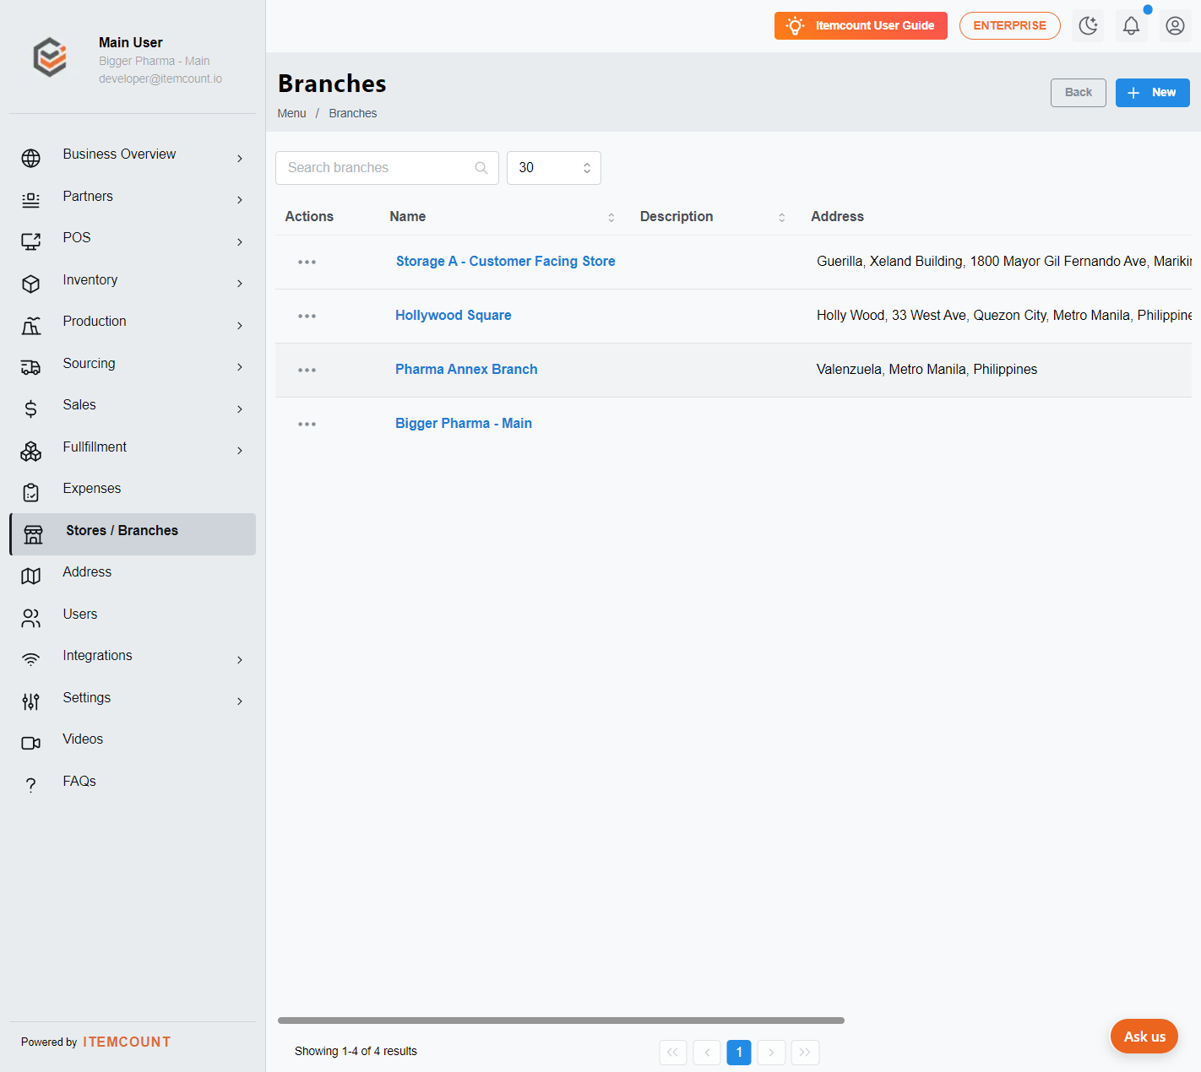Click the POS monitor icon
The height and width of the screenshot is (1072, 1201).
pos(31,241)
